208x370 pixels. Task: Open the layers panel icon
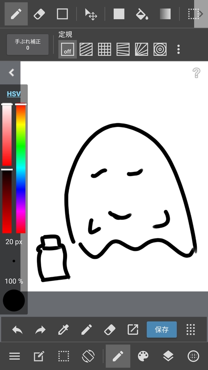tap(168, 356)
